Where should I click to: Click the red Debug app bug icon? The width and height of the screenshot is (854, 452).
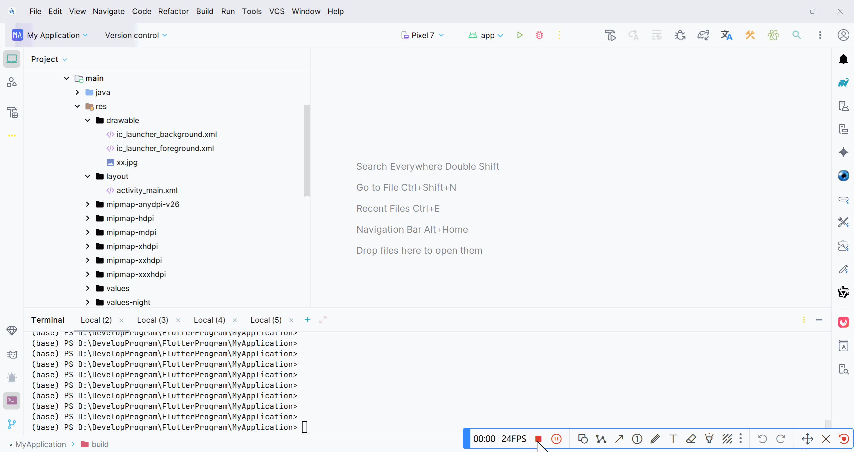point(539,35)
